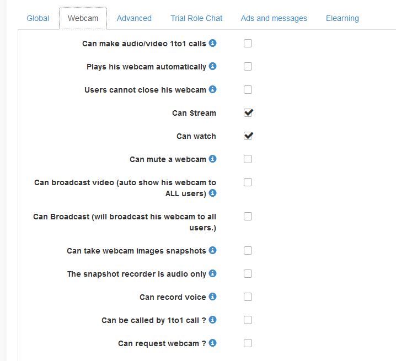396x361 pixels.
Task: Click info icon beside audio/video 1to1 calls
Action: pos(213,43)
